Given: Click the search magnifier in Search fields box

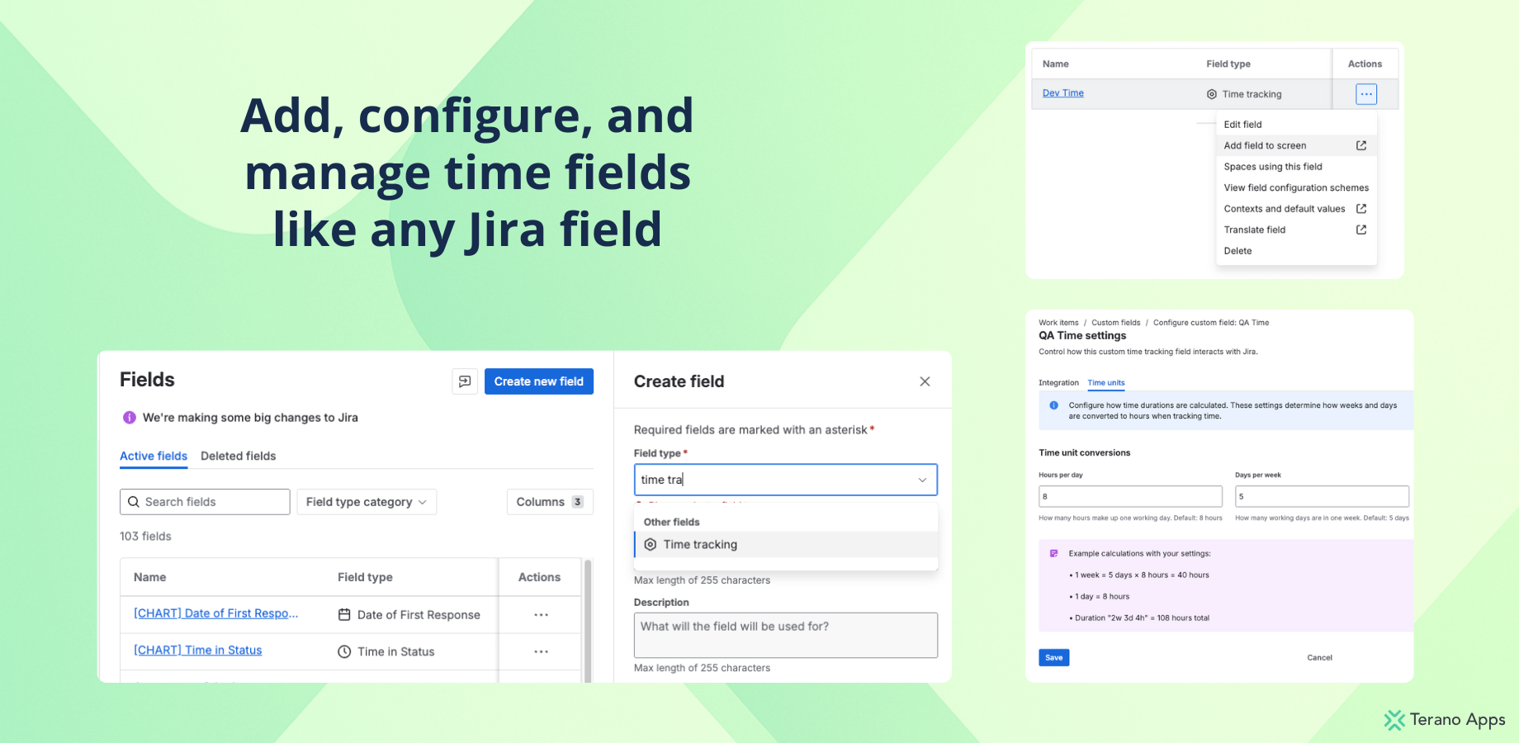Looking at the screenshot, I should [x=135, y=501].
